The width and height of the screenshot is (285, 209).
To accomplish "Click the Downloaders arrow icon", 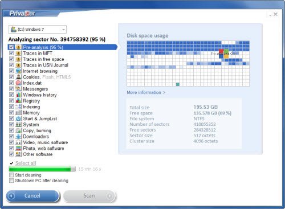I will pyautogui.click(x=18, y=136).
